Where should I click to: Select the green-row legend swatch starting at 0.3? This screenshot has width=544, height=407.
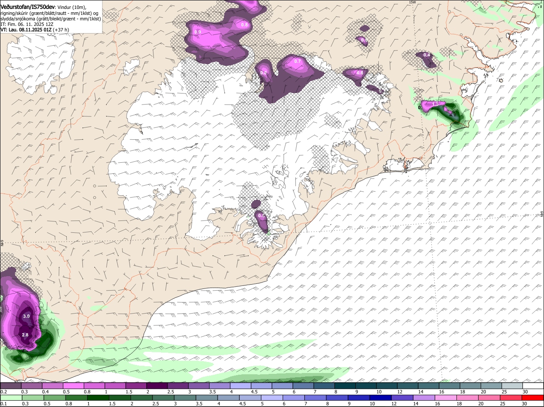(33, 398)
